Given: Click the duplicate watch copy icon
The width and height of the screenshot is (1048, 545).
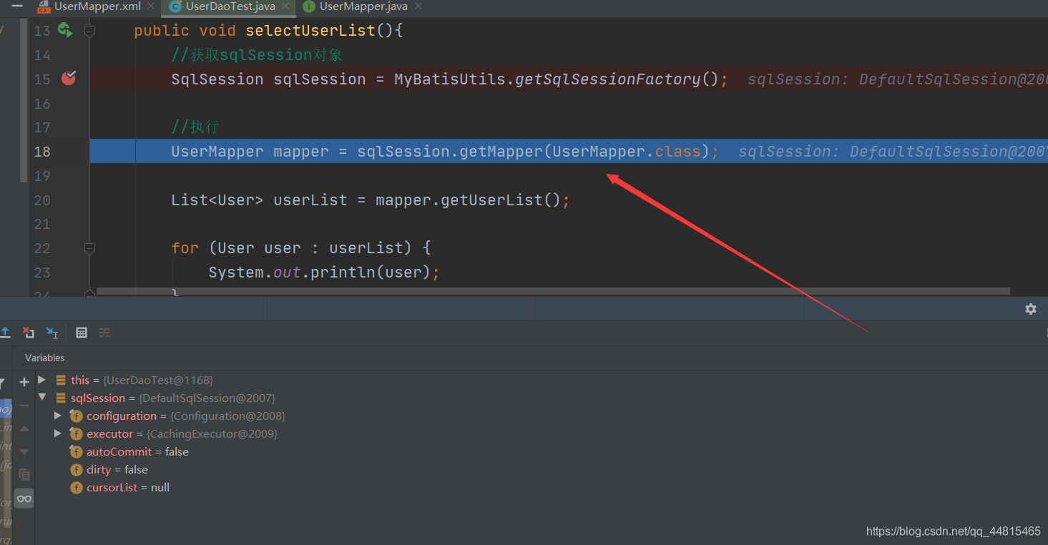Looking at the screenshot, I should [x=24, y=474].
